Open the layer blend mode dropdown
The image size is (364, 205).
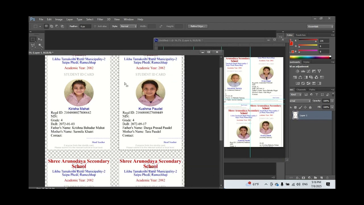[300, 101]
